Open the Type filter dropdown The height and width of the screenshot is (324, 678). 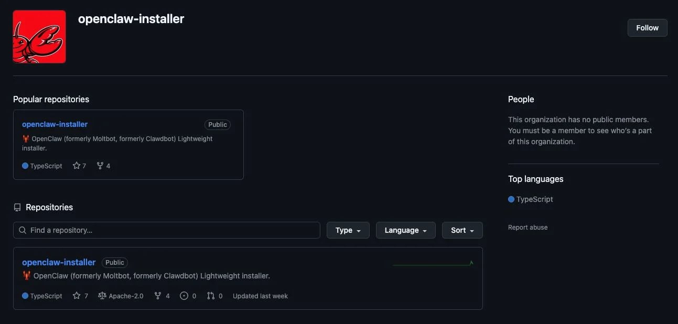pos(348,230)
